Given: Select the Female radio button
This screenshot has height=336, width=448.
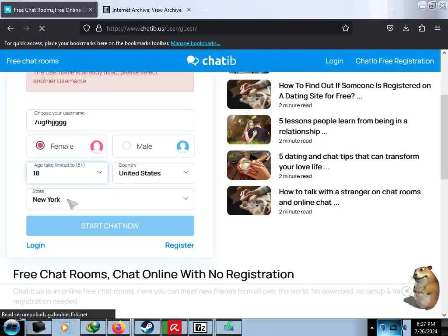Looking at the screenshot, I should (40, 145).
